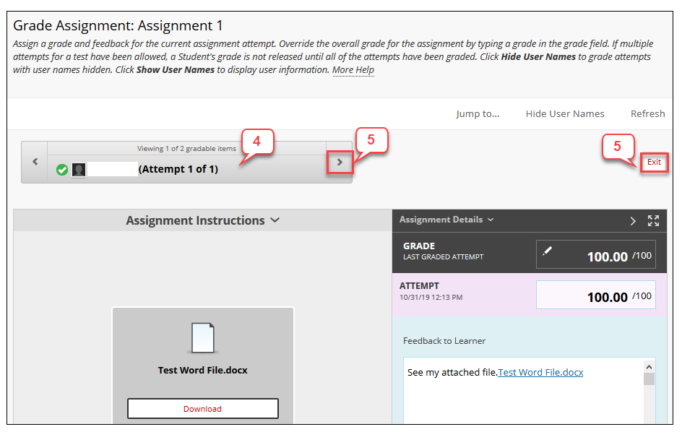Click the '10/31/19 12:13 PM' attempt date
Screen dimensions: 682x432
click(431, 298)
